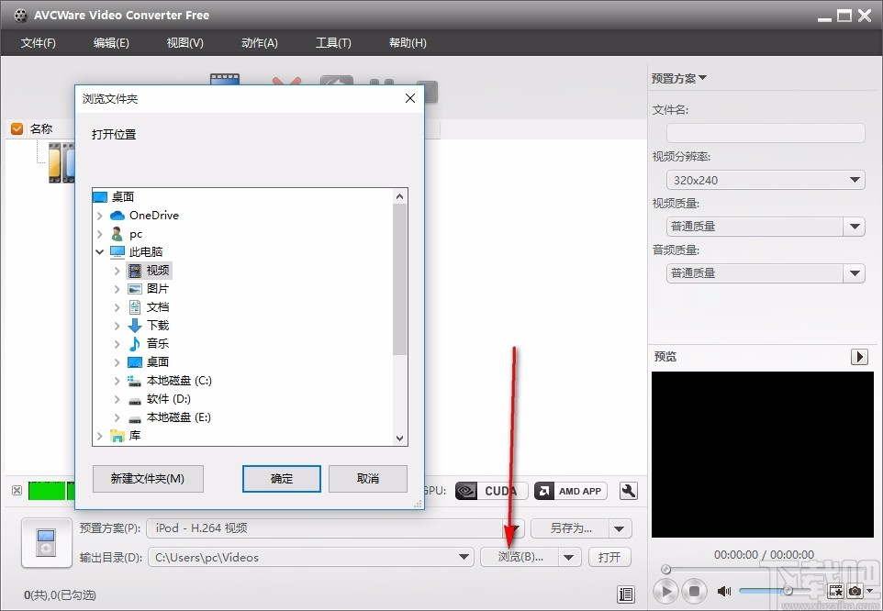Take a snapshot with the camera icon

pos(854,591)
